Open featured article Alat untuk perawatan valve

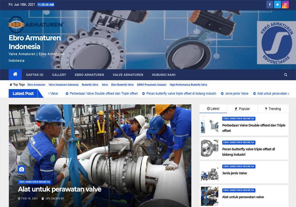click(x=60, y=189)
